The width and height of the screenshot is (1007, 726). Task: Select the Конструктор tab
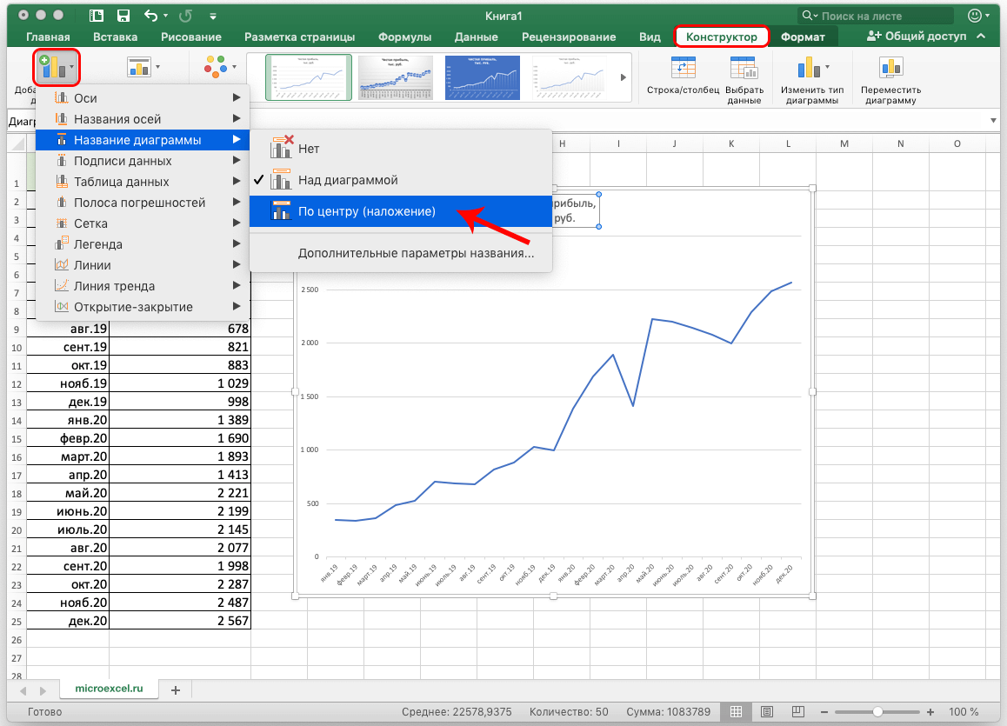[721, 37]
